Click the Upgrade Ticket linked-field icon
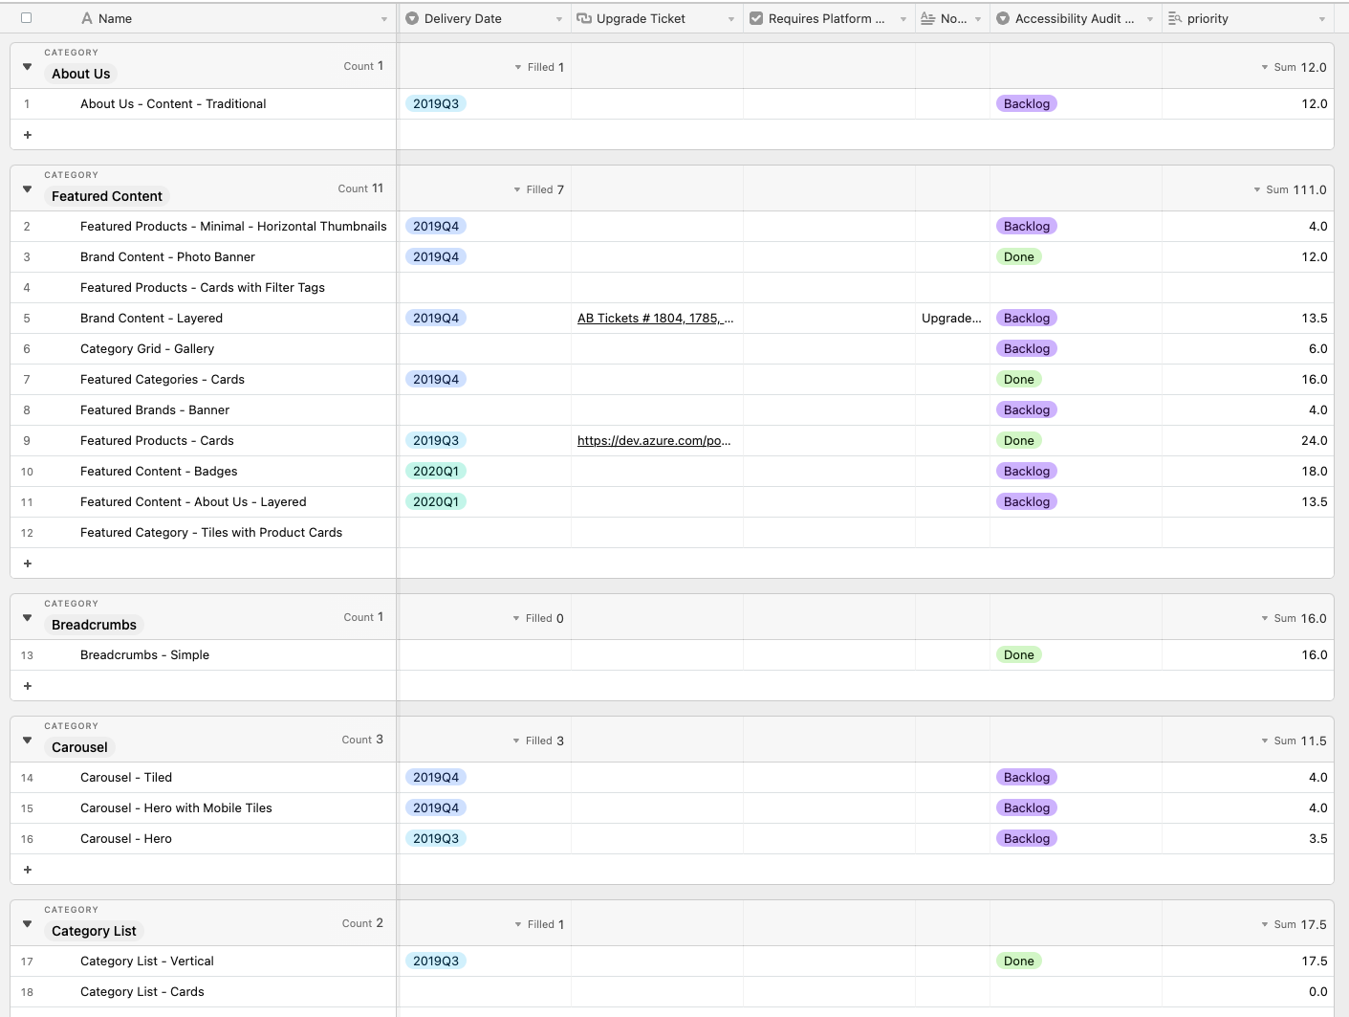This screenshot has height=1017, width=1349. [584, 18]
